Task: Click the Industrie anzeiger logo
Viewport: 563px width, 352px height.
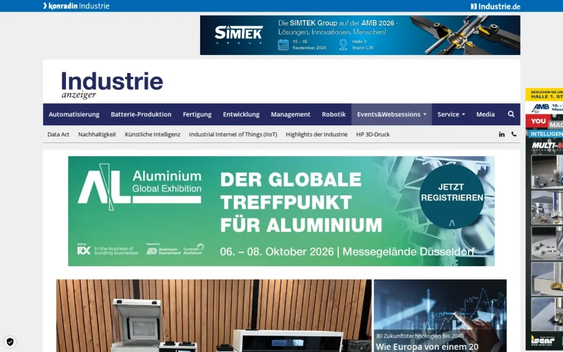Action: [112, 85]
